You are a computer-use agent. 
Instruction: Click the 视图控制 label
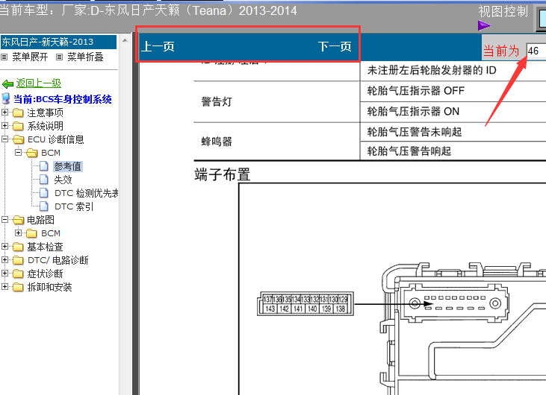pyautogui.click(x=503, y=11)
